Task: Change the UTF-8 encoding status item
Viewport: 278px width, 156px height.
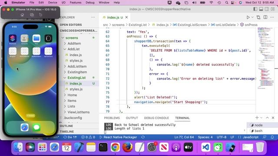Action: point(222,137)
